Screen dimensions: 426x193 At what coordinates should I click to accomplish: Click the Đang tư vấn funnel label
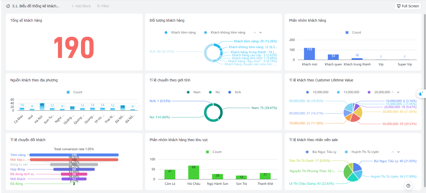coord(19,165)
